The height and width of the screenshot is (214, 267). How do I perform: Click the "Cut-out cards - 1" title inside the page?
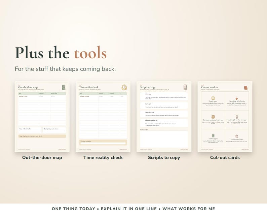209,87
